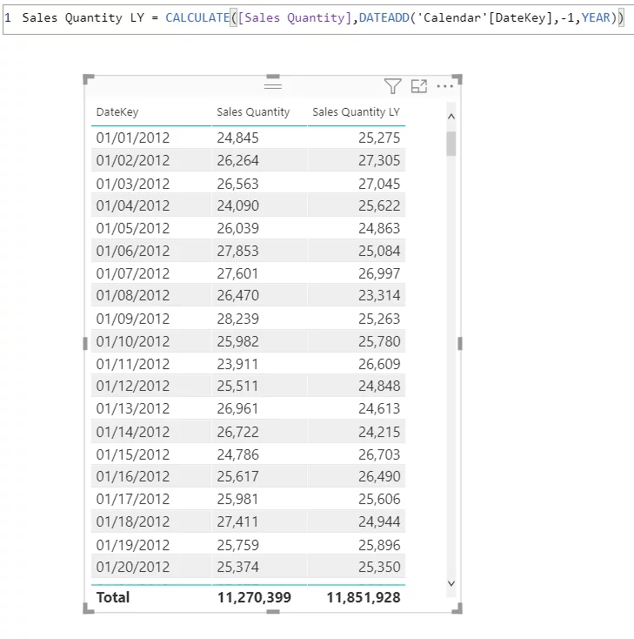Screen dimensions: 634x639
Task: Select the date cell 01/09/2012
Action: [133, 319]
